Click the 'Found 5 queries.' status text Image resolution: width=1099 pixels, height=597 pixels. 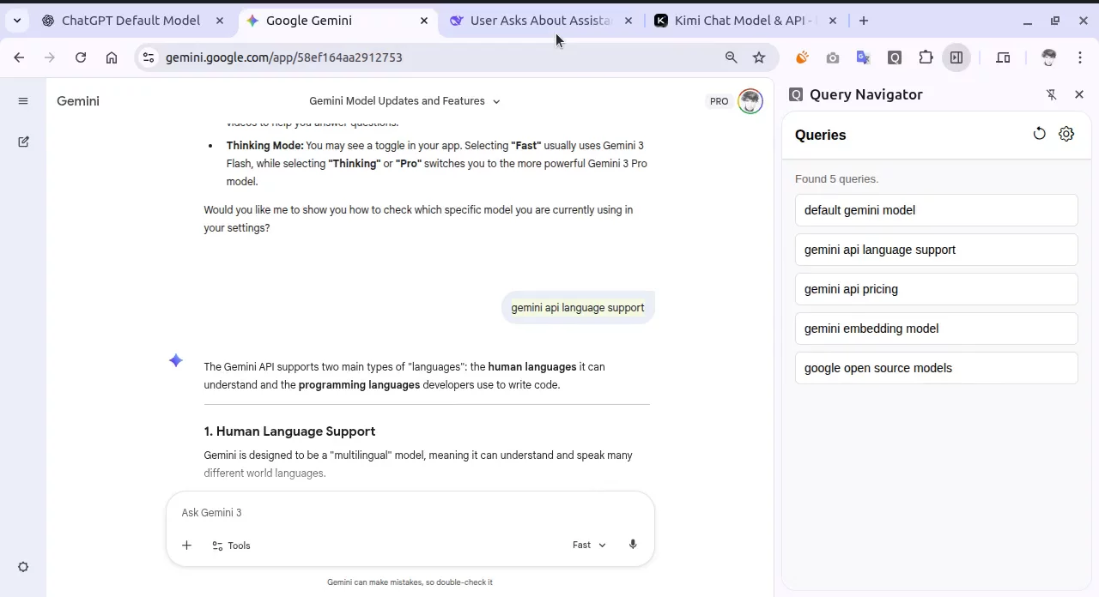[837, 179]
